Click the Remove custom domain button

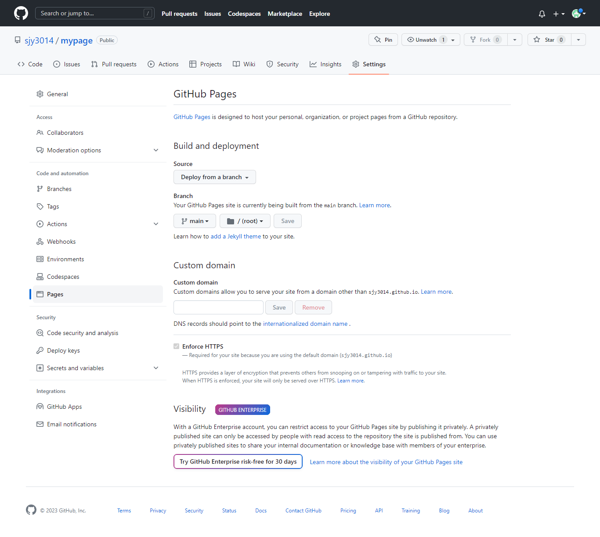[x=314, y=307]
